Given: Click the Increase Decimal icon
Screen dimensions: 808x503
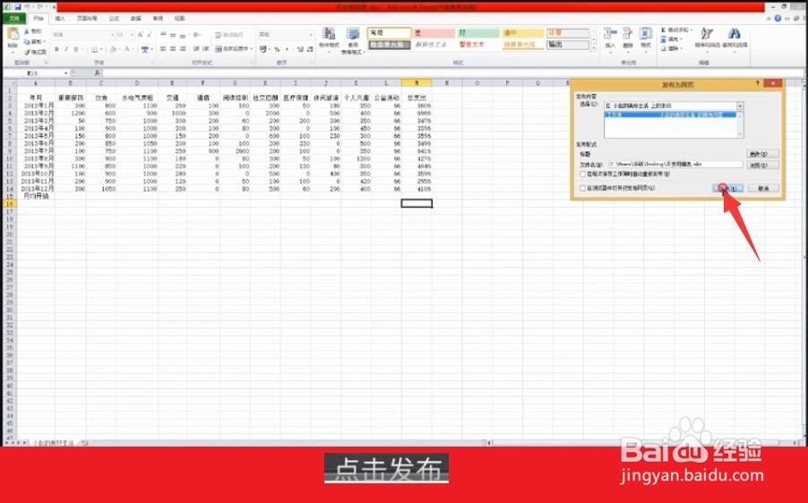Looking at the screenshot, I should click(x=300, y=49).
